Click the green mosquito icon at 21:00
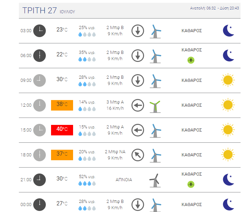Image resolution: width=250 pixels, height=212 pixels. [x=191, y=184]
